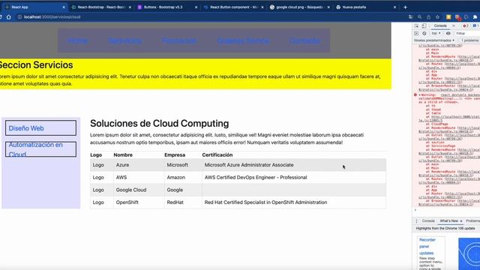Open 'Niveles predeterminados' log levels dropdown

(x=434, y=40)
